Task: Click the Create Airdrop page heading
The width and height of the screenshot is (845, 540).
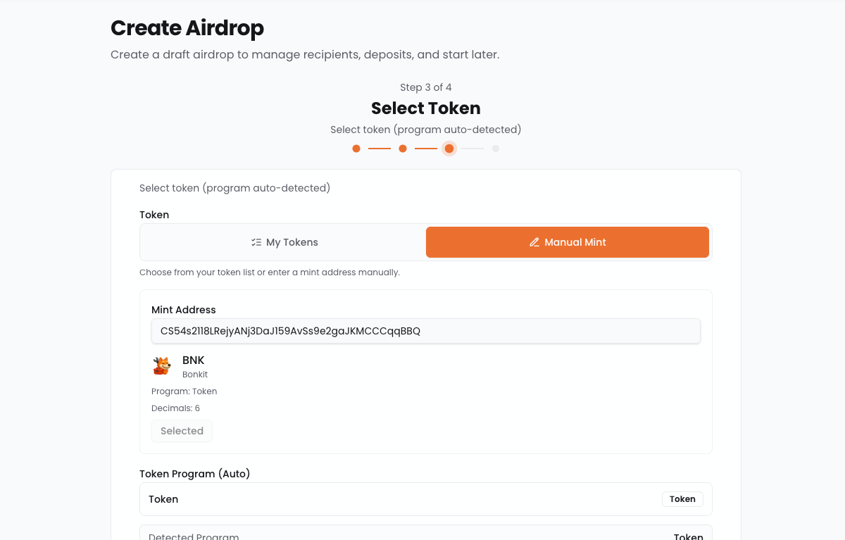Action: pyautogui.click(x=187, y=28)
